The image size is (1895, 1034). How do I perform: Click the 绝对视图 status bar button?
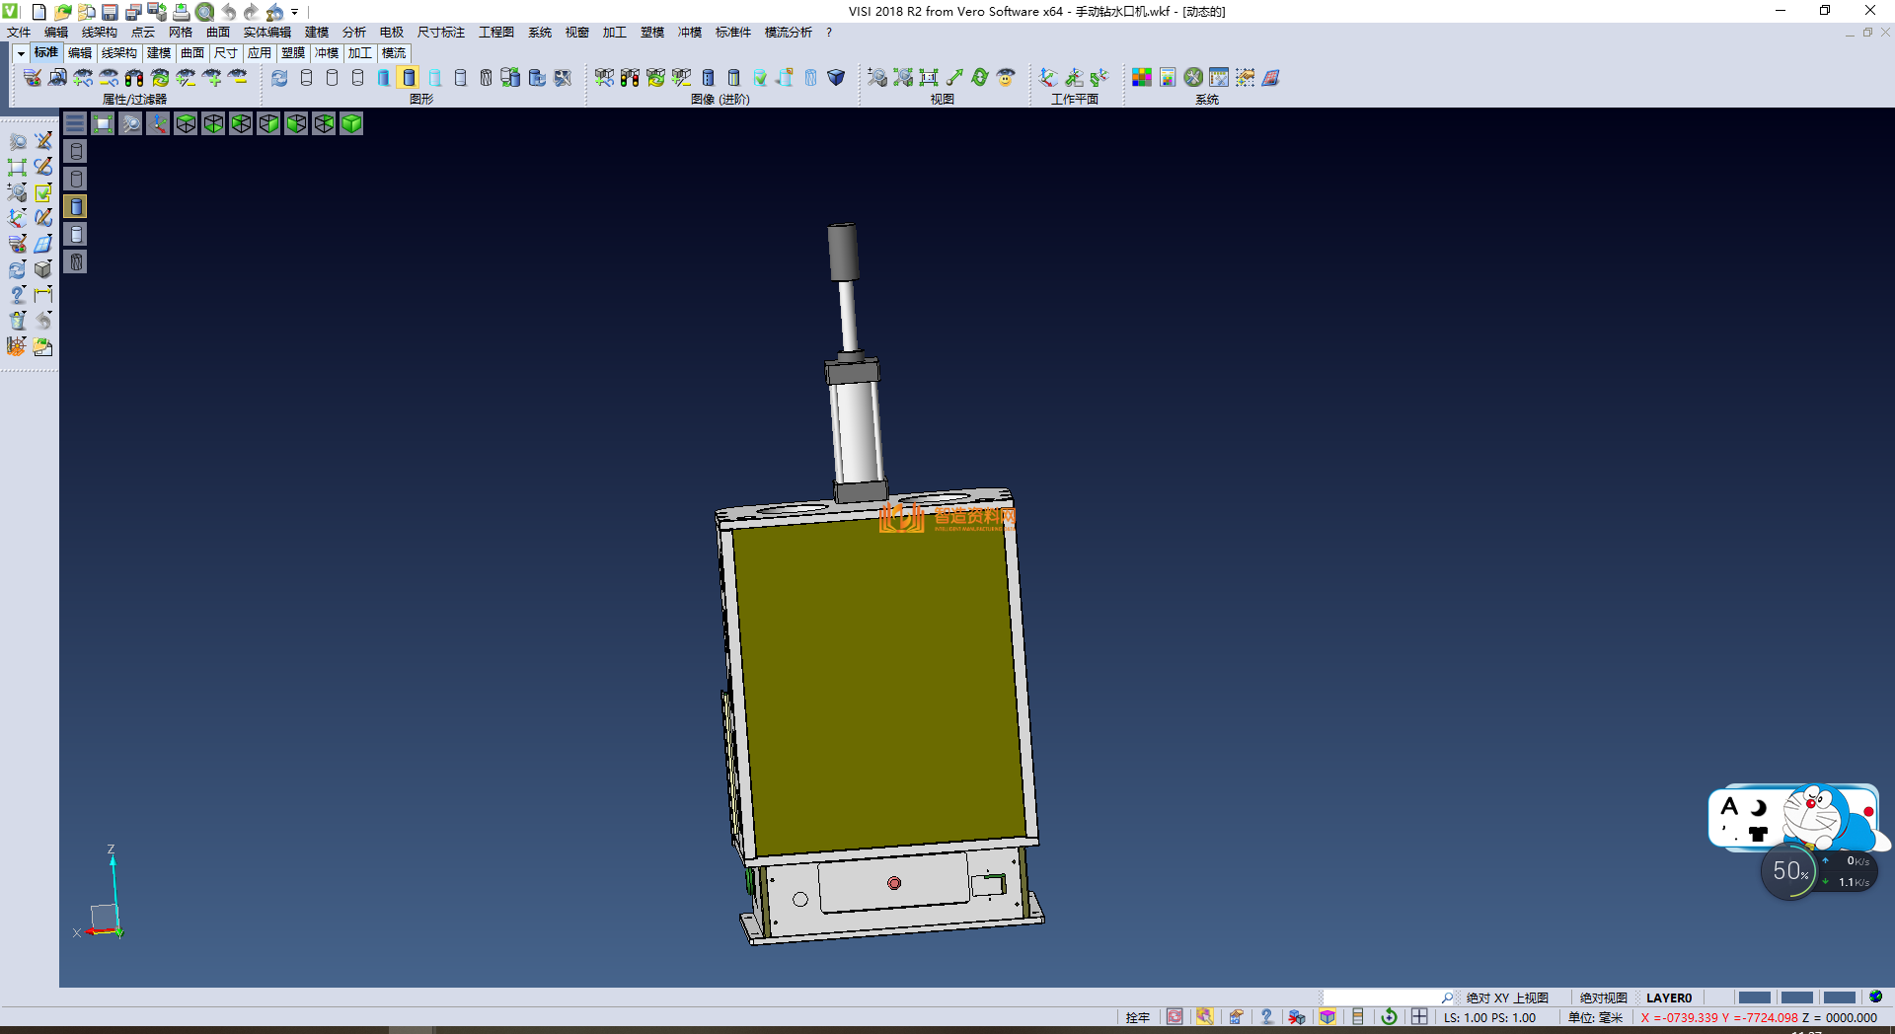click(1603, 997)
